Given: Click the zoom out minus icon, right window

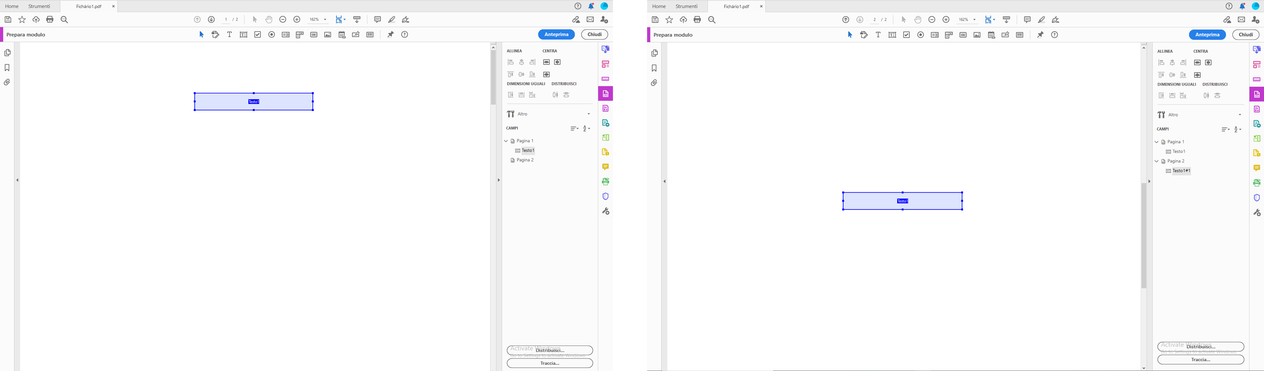Looking at the screenshot, I should pyautogui.click(x=932, y=20).
